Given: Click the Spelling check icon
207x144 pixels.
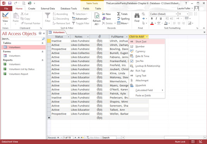Looking at the screenshot, I should (119, 19).
